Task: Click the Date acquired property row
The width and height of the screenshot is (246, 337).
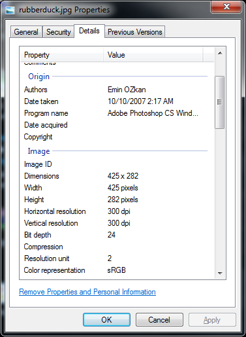Action: point(115,125)
